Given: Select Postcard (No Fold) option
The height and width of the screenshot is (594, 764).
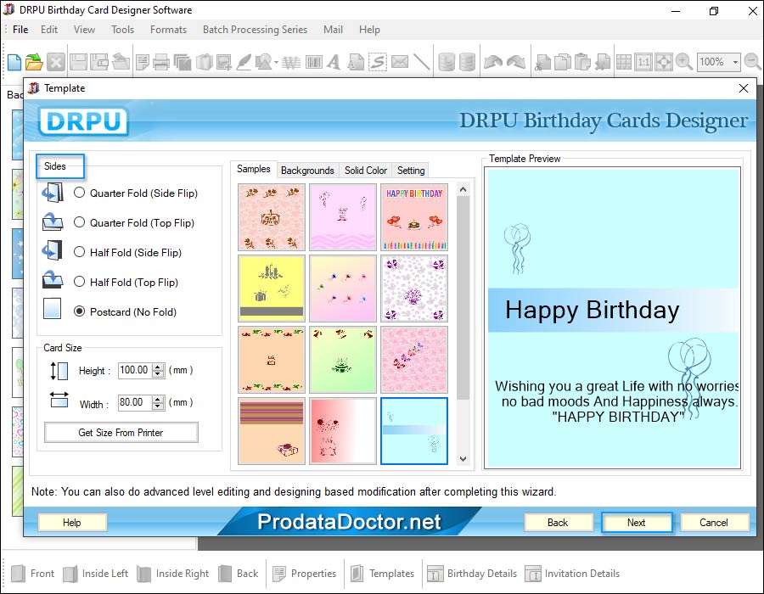Looking at the screenshot, I should click(x=79, y=311).
